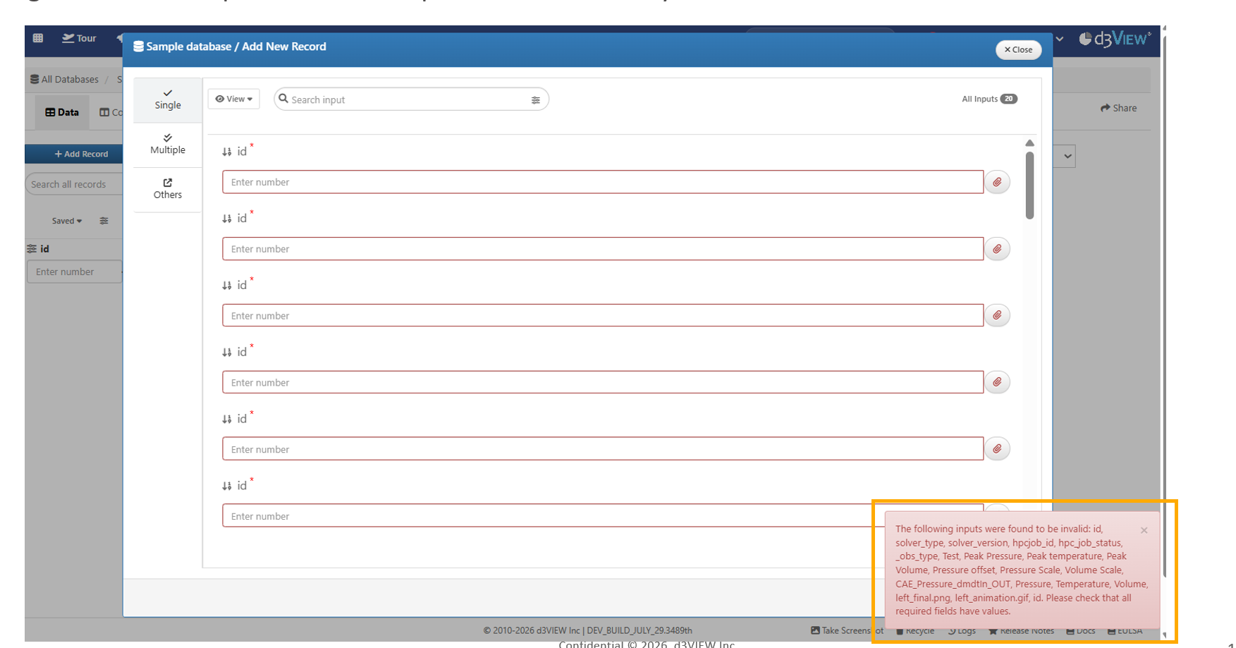Open the Tour menu item
This screenshot has height=648, width=1236.
(79, 38)
